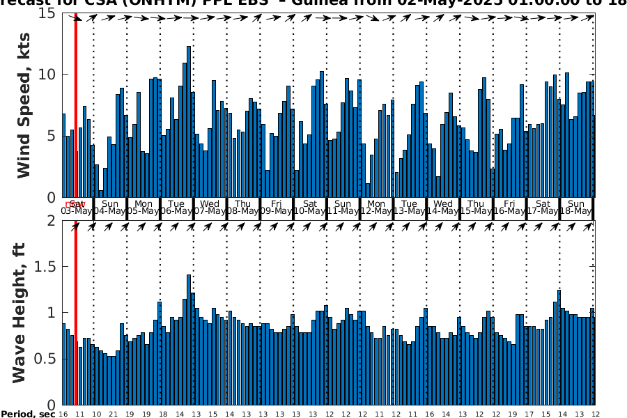Click the period value 21 in bottom row
Screen dimensions: 627x418
coord(113,415)
